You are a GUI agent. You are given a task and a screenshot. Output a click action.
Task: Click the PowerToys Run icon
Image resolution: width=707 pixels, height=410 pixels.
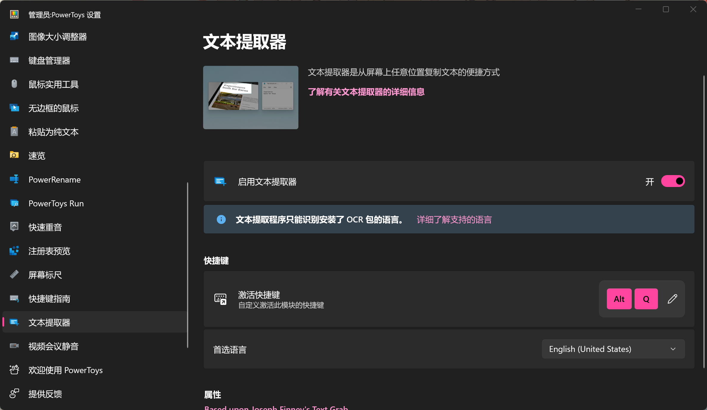(14, 203)
